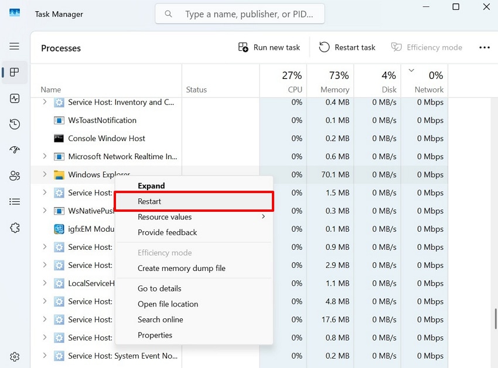Open App history from the sidebar

point(15,124)
